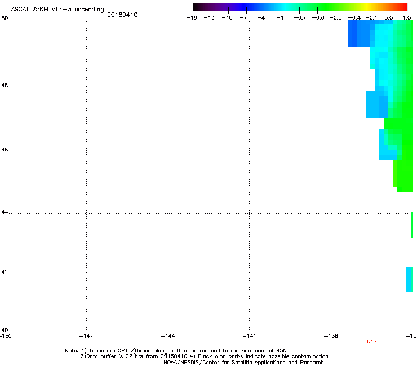
Task: Click the colorbar label -0.6
Action: (x=318, y=18)
